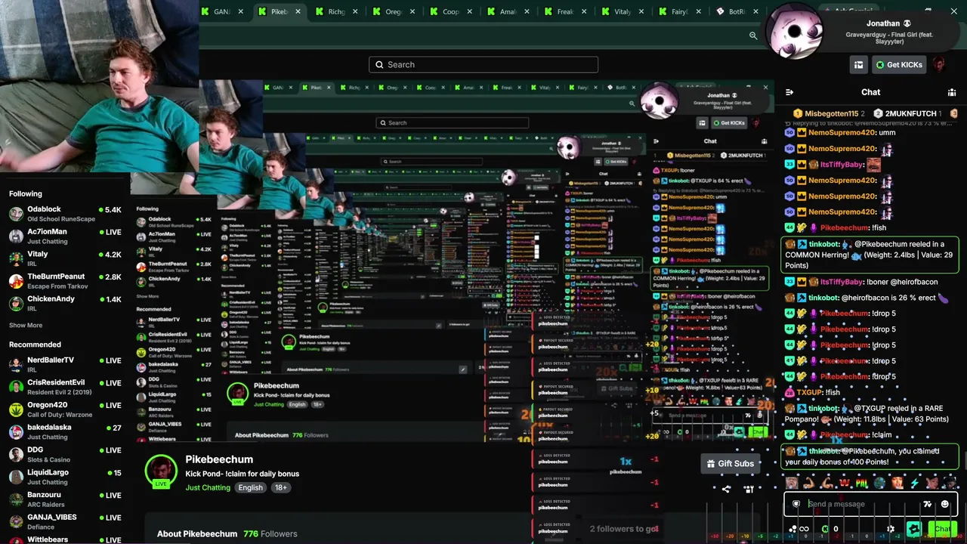Open TheBurntPeanut channel in sidebar
The image size is (967, 544).
click(x=65, y=281)
